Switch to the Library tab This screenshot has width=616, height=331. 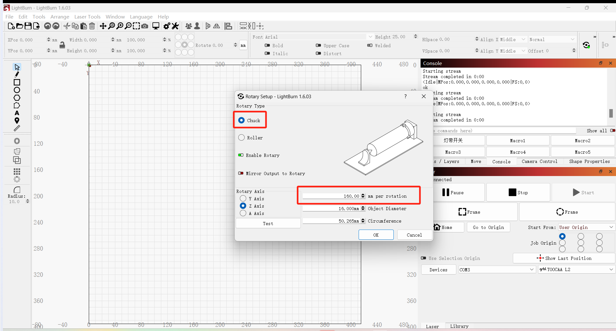point(459,326)
